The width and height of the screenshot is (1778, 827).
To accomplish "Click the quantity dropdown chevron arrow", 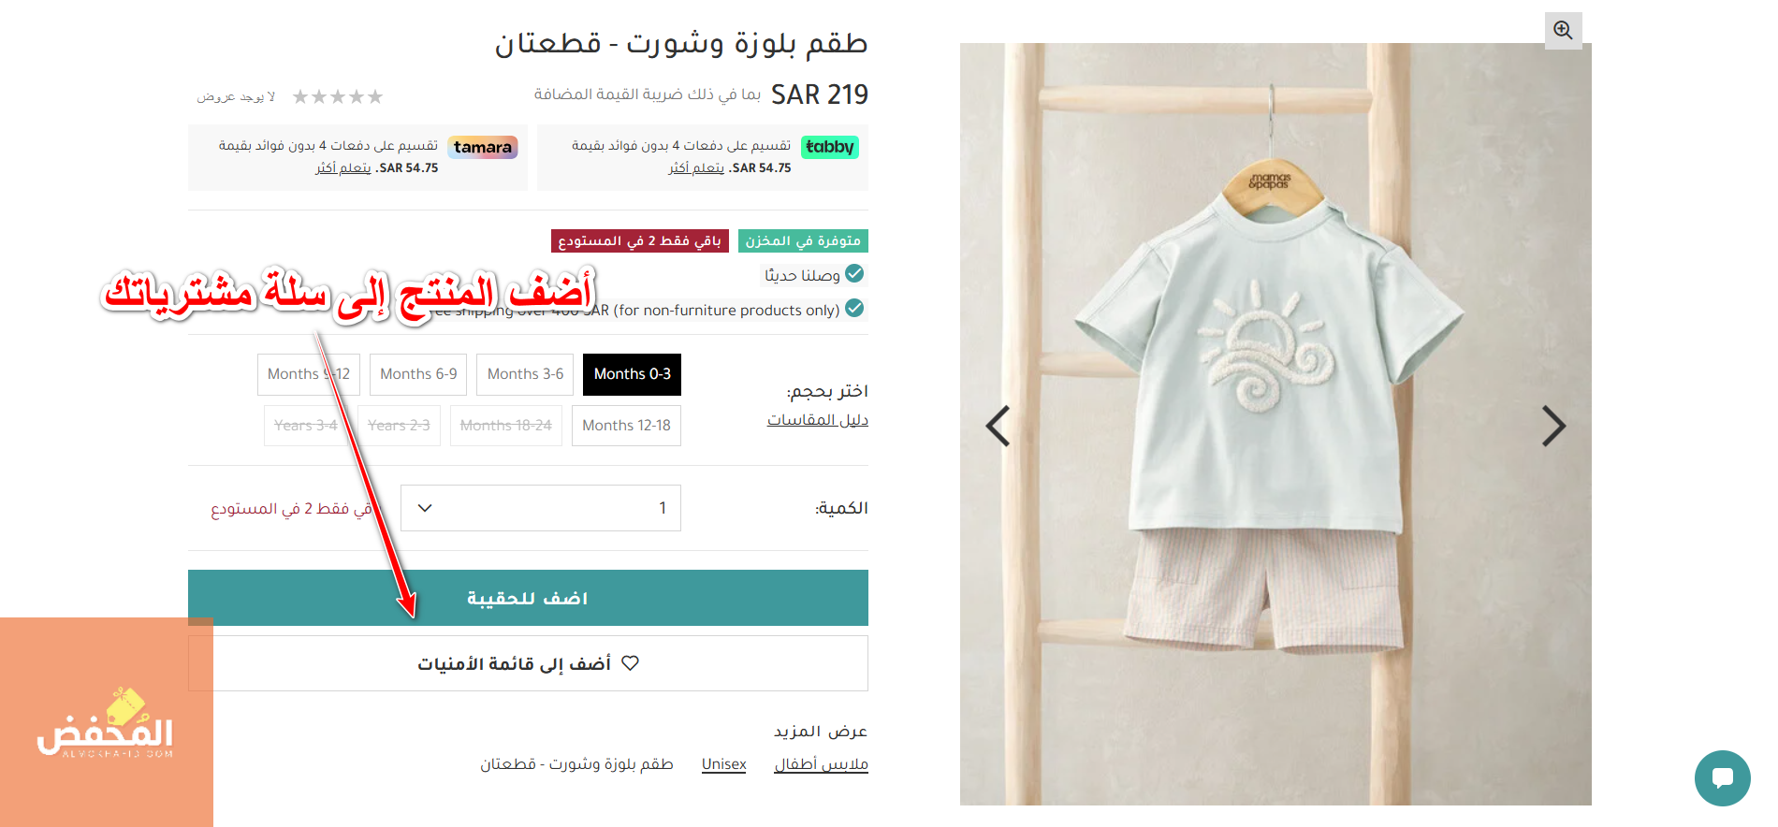I will (425, 508).
